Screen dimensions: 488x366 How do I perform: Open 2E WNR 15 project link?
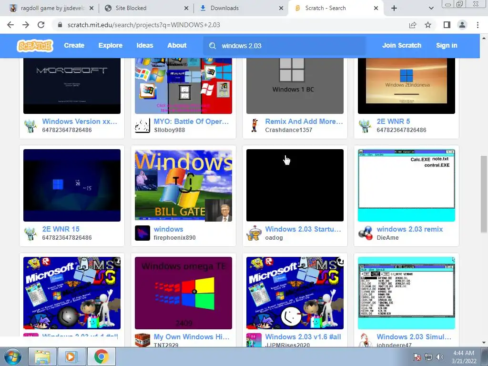pyautogui.click(x=61, y=229)
